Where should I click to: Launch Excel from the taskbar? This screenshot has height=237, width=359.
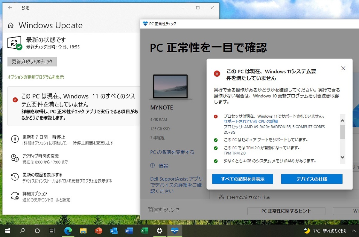[144, 230]
